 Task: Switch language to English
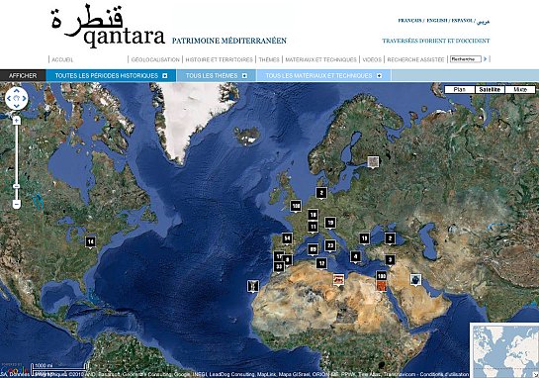click(437, 21)
